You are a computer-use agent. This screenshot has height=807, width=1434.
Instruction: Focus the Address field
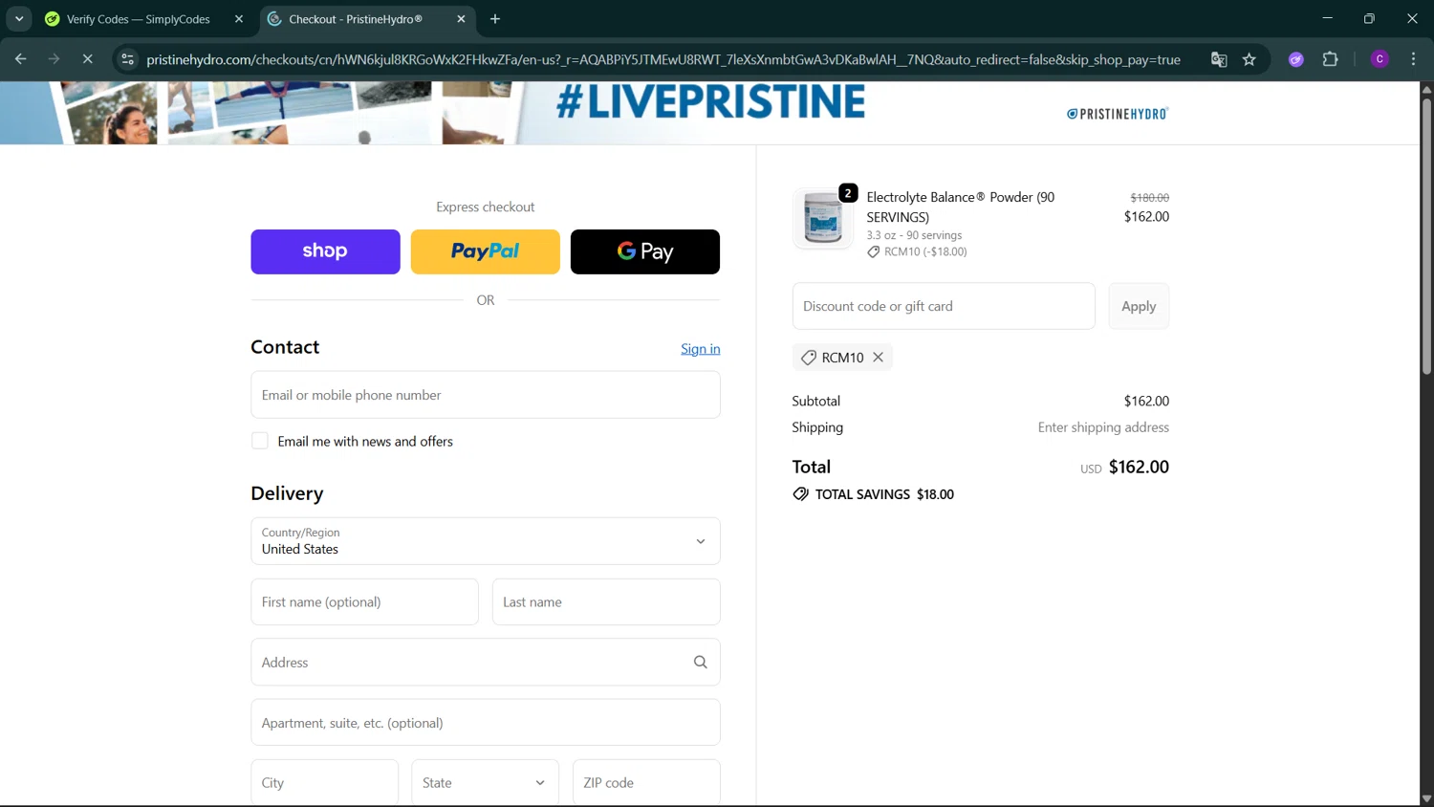tap(486, 663)
